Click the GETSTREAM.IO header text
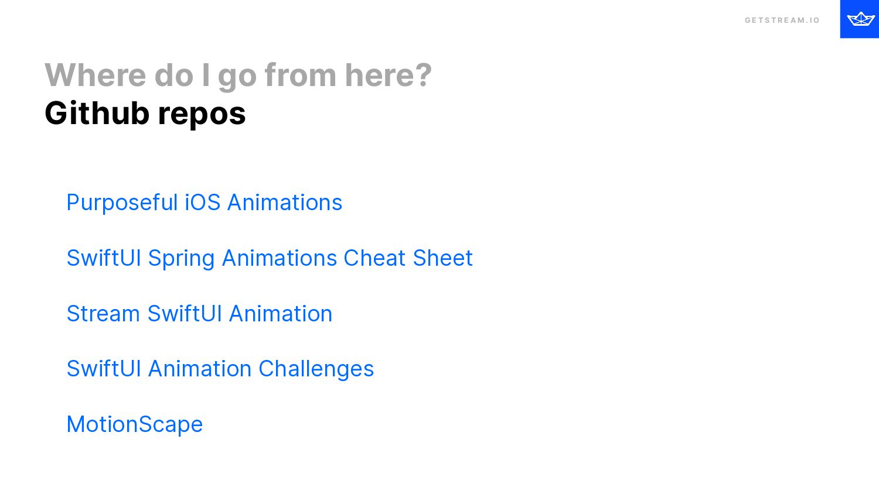 point(782,20)
